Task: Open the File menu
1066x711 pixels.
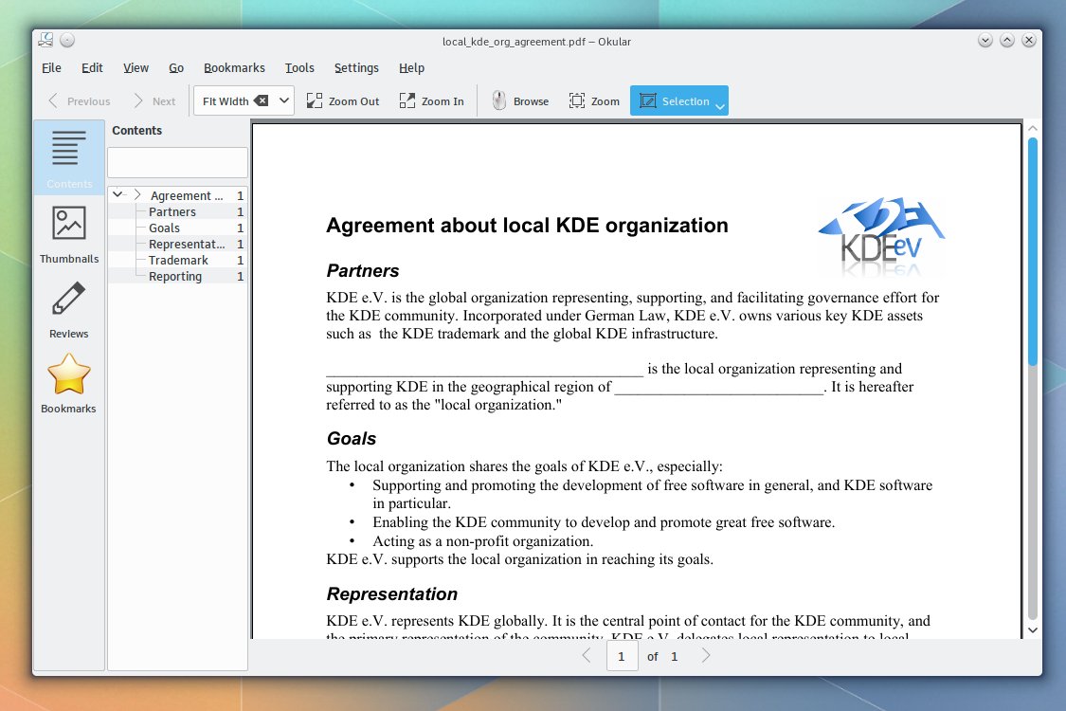Action: click(52, 68)
